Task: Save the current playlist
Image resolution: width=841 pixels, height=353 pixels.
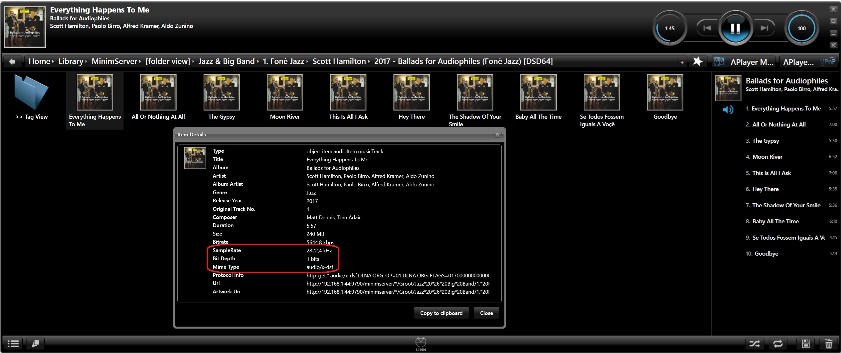Action: (x=806, y=343)
